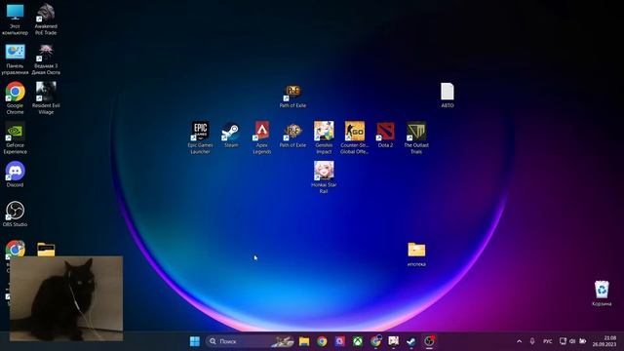Viewport: 624px width, 351px height.
Task: Click the microphone tray icon
Action: pyautogui.click(x=532, y=341)
